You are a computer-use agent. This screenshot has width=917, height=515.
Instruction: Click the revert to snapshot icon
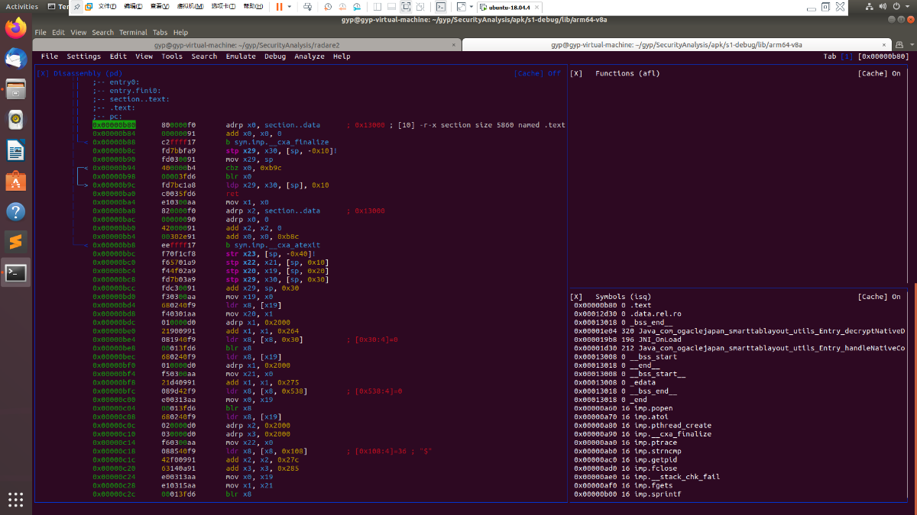point(342,6)
